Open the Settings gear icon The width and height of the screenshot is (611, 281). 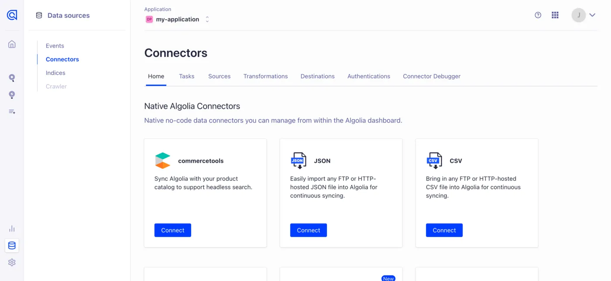[12, 263]
